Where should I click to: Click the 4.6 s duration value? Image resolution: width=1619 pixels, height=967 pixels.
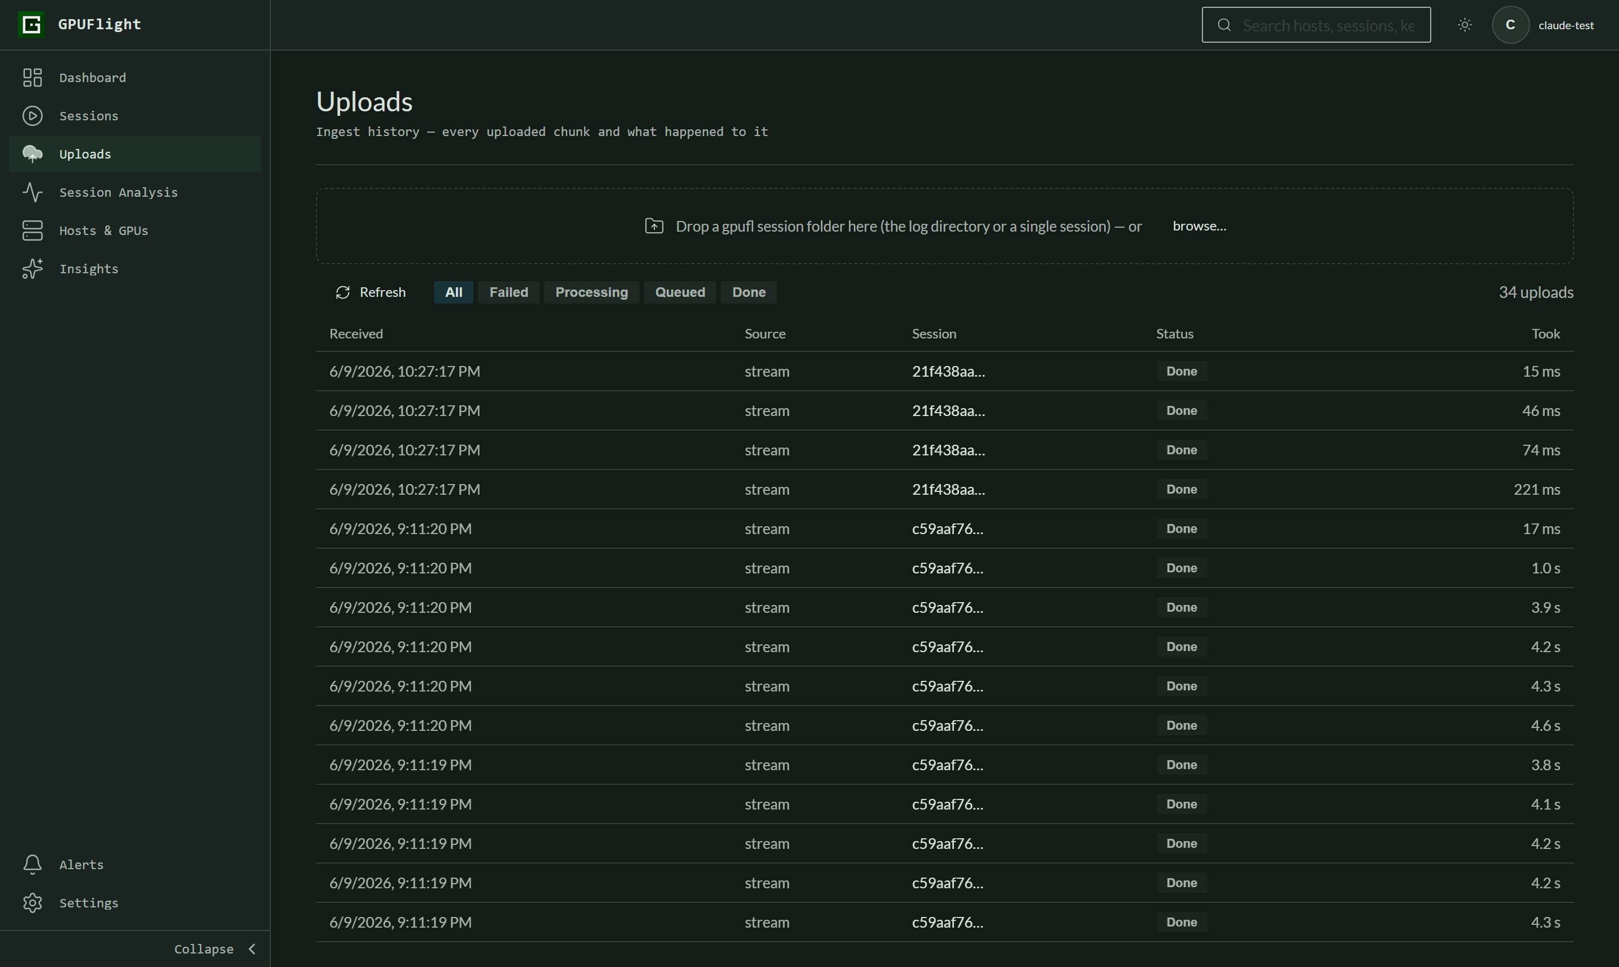coord(1545,726)
